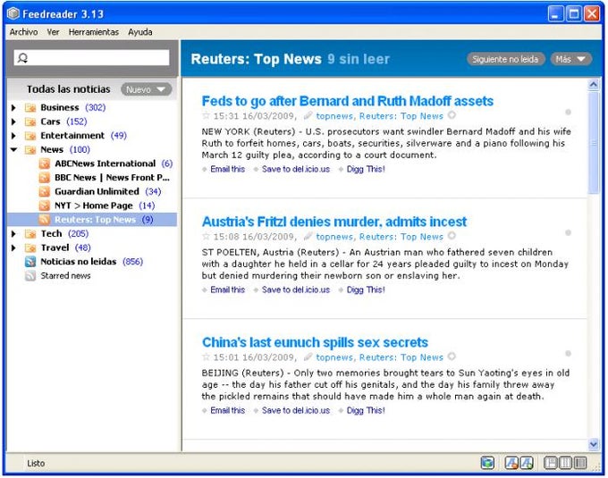Image resolution: width=608 pixels, height=478 pixels.
Task: Click the scroll down arrow of article list
Action: coord(594,444)
